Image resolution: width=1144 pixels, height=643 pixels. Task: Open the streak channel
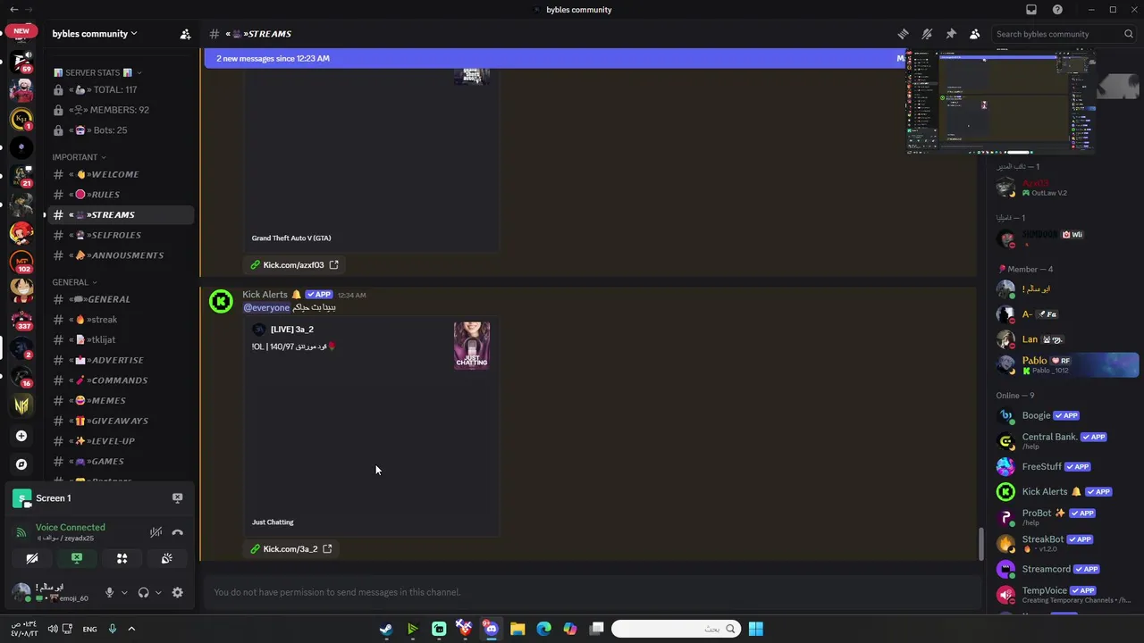[119, 320]
